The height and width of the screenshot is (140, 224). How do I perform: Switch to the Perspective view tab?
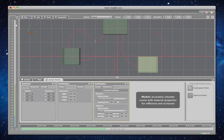click(61, 17)
